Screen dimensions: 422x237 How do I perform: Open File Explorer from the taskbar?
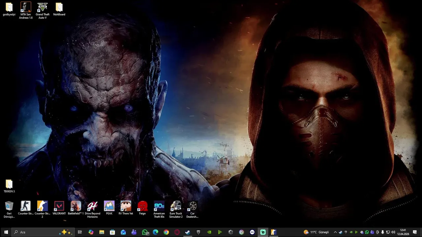coord(102,232)
